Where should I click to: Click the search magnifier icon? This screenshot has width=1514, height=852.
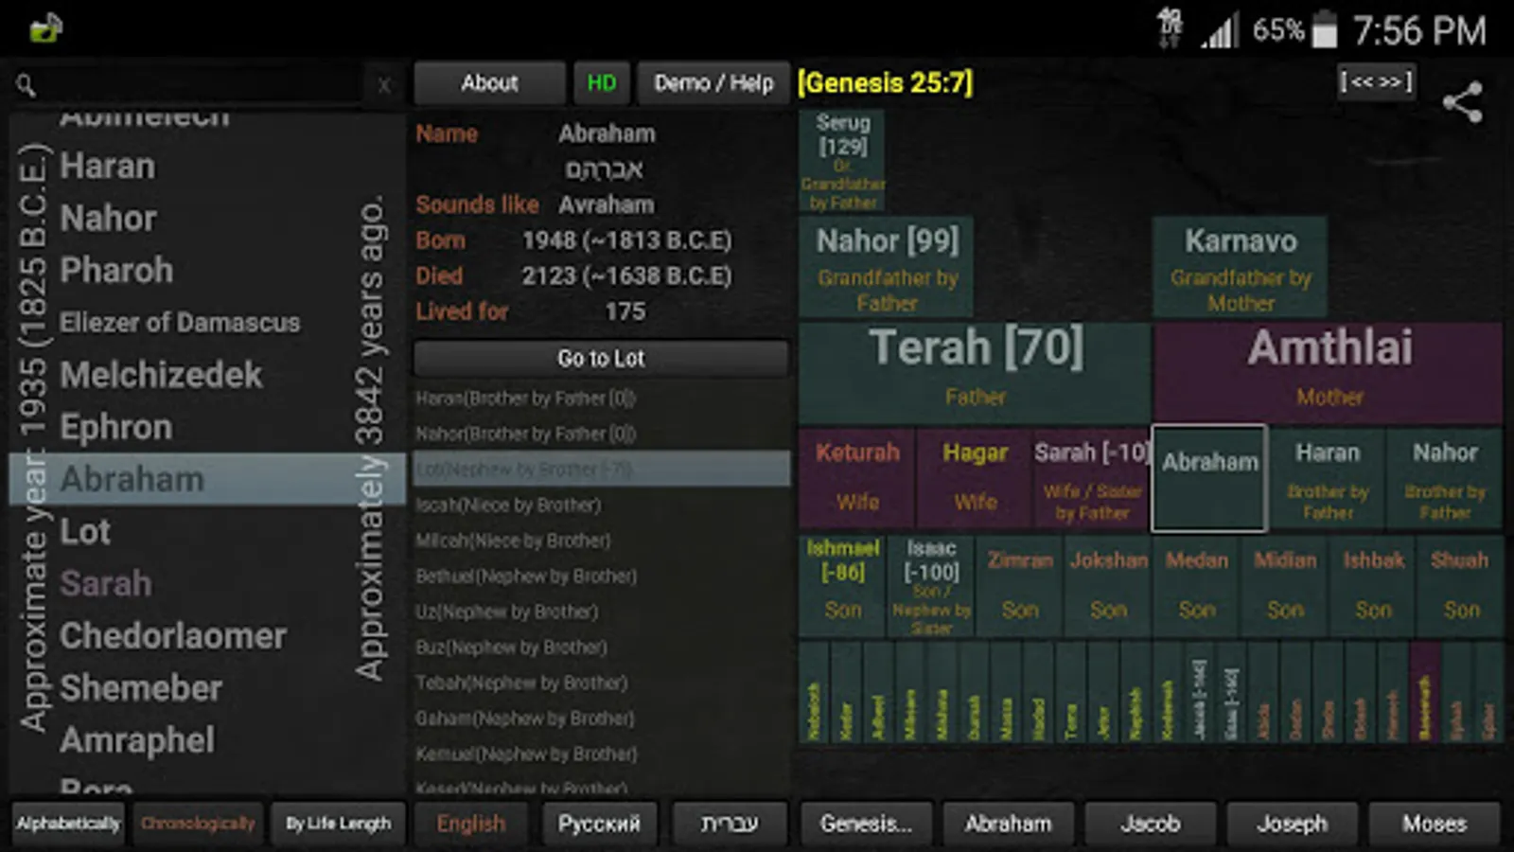(26, 85)
